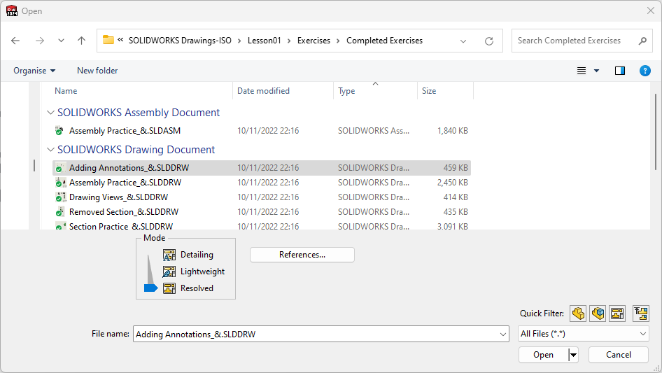Image resolution: width=662 pixels, height=373 pixels.
Task: Click the Open button
Action: click(543, 355)
